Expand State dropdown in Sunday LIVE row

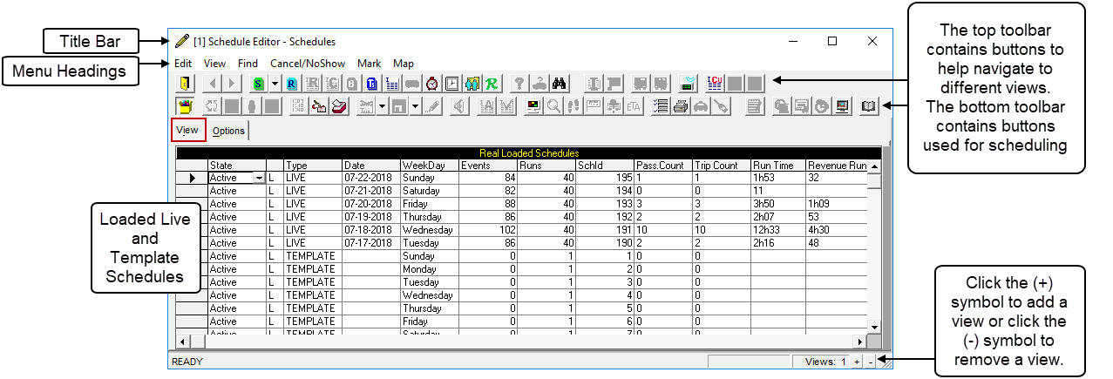point(259,178)
